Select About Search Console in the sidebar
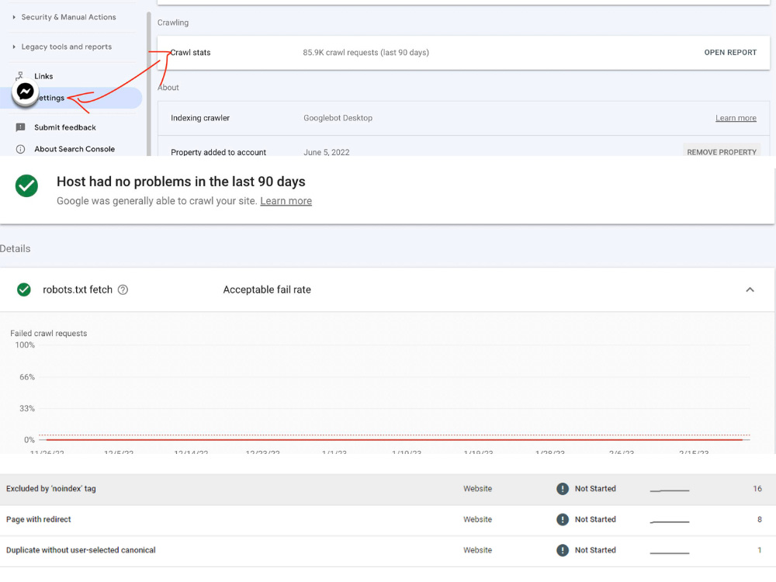 click(x=74, y=149)
